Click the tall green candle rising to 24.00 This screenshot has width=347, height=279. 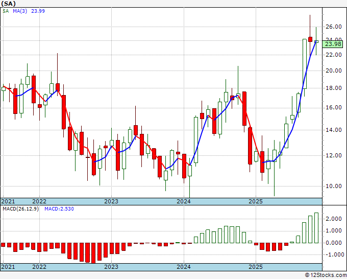[x=305, y=64]
